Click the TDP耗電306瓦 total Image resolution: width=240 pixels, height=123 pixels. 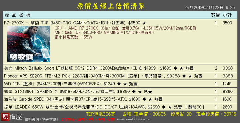point(101,114)
